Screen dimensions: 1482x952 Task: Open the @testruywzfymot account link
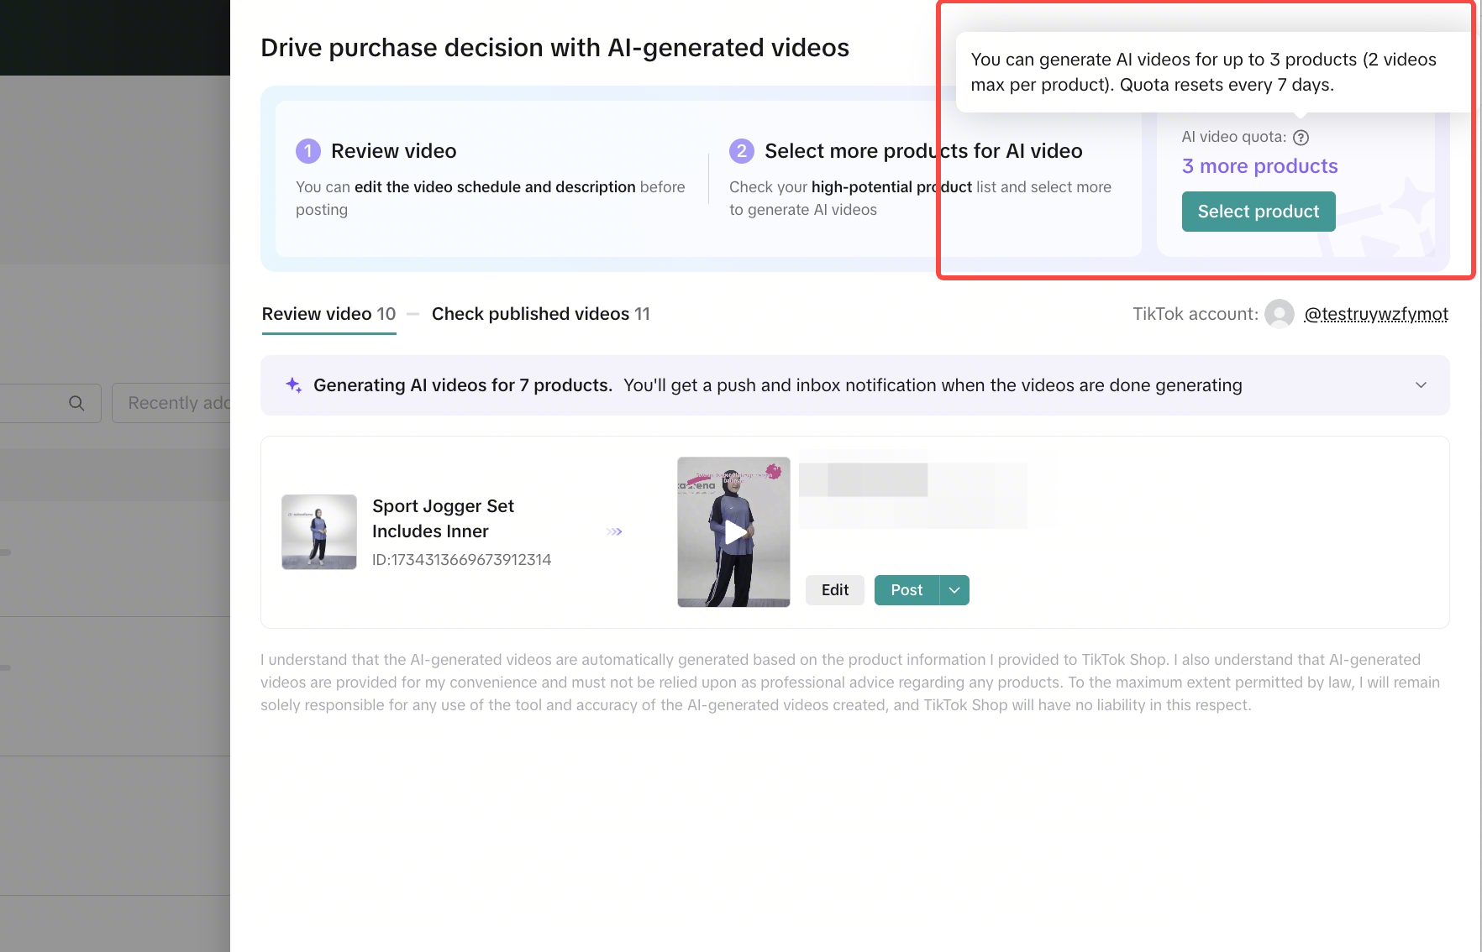pos(1375,314)
